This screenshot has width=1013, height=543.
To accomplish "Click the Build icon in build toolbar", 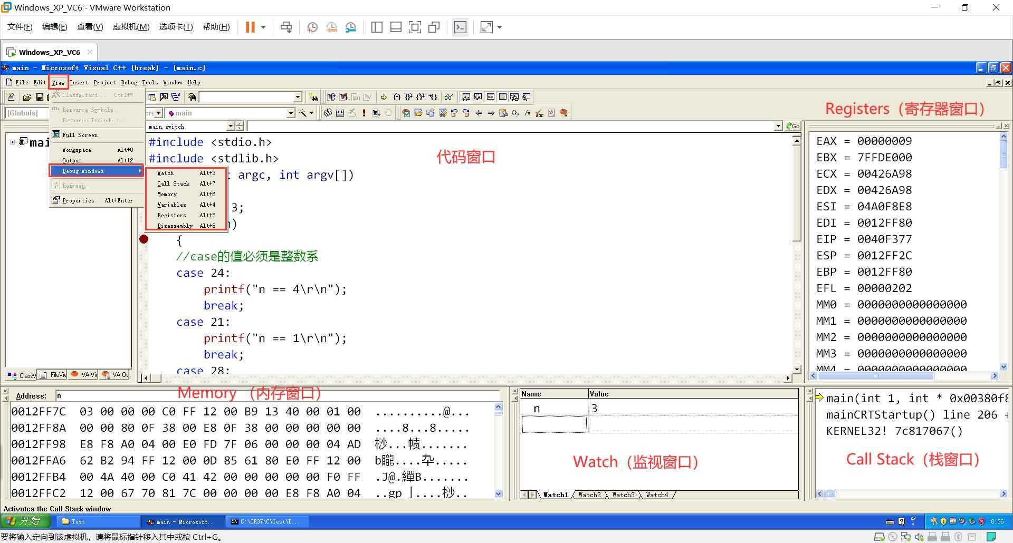I will point(340,113).
